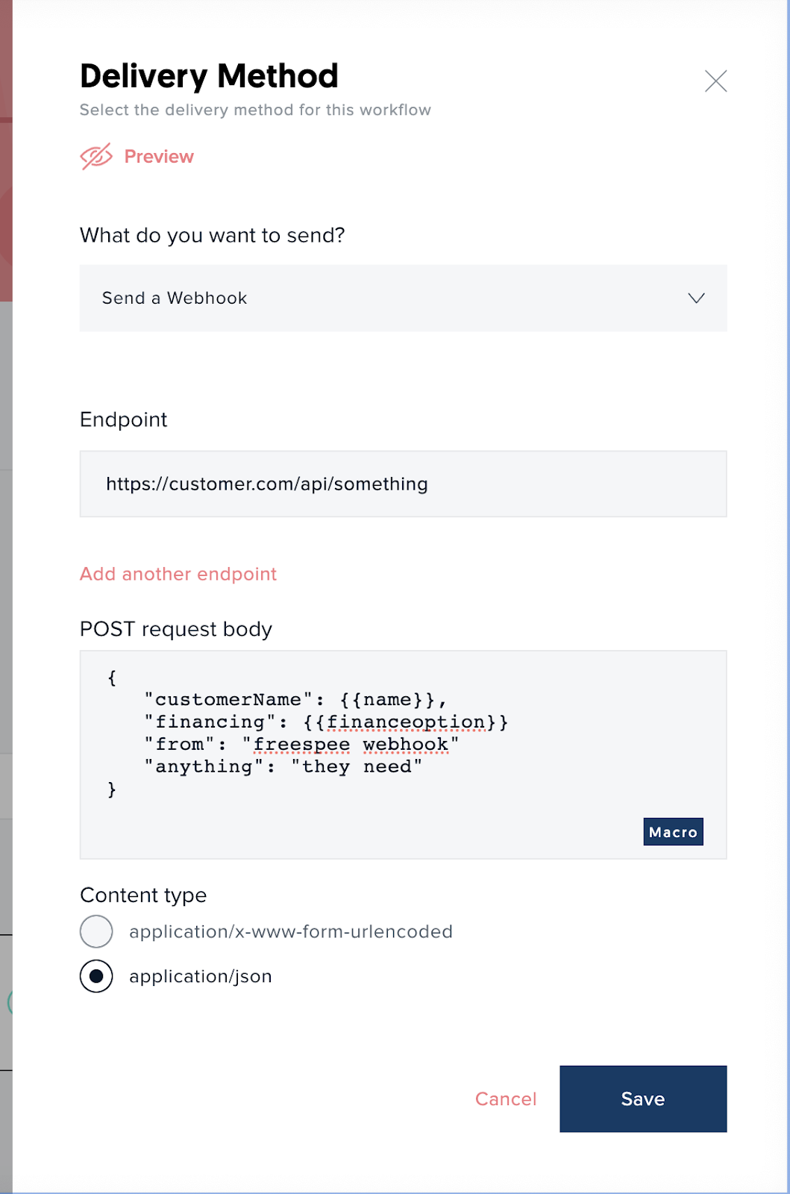Focus the Endpoint URL input field
The width and height of the screenshot is (790, 1194).
pyautogui.click(x=403, y=484)
